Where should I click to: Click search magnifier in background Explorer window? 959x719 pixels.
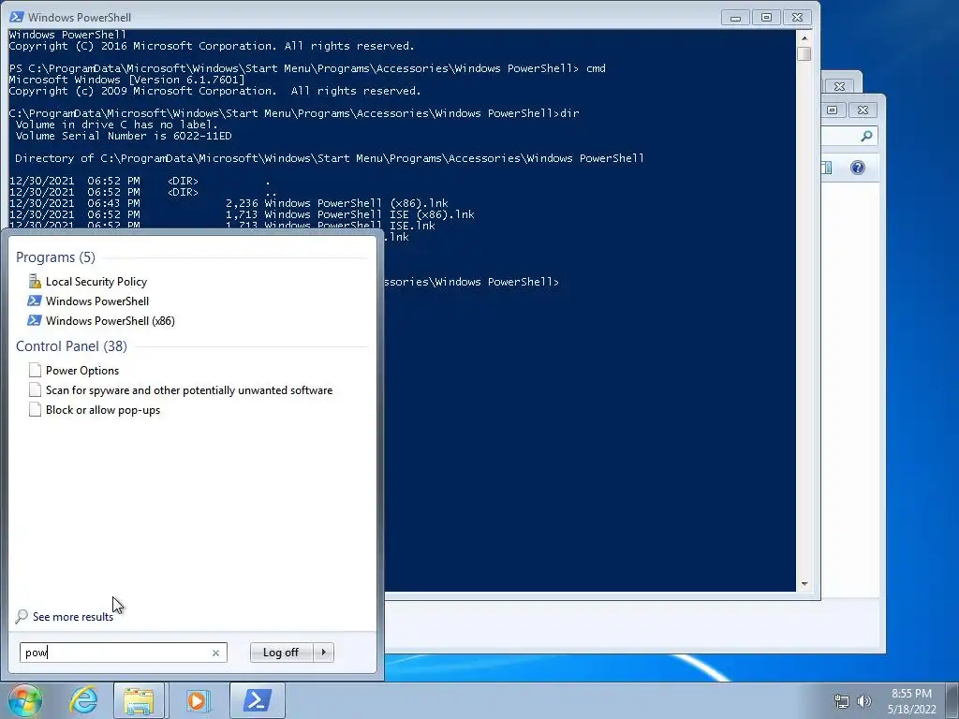pyautogui.click(x=866, y=137)
